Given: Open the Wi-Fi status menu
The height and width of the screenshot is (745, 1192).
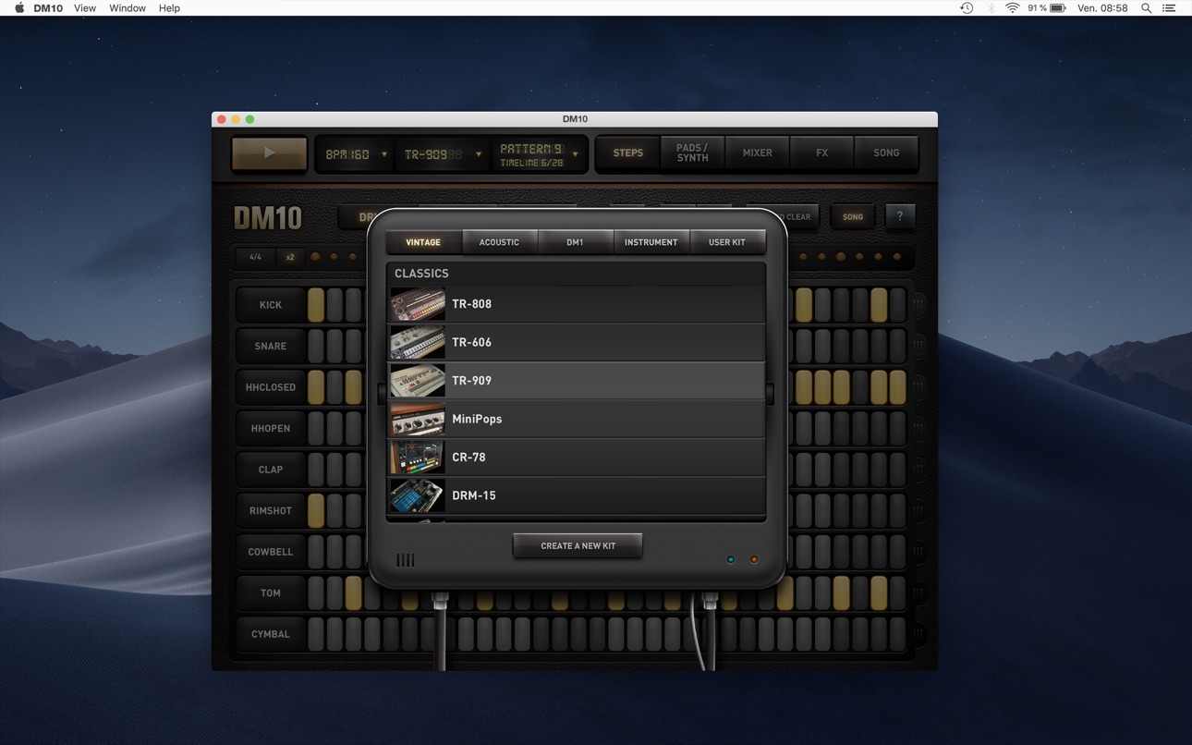Looking at the screenshot, I should [x=1013, y=7].
